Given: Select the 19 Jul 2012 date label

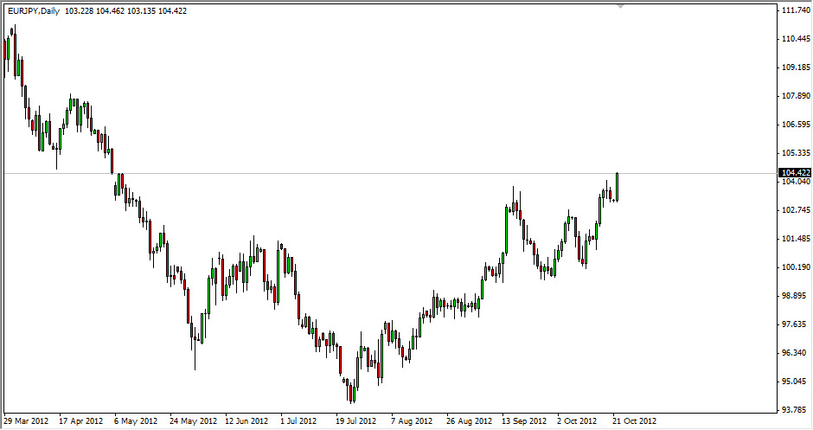Looking at the screenshot, I should coord(357,421).
